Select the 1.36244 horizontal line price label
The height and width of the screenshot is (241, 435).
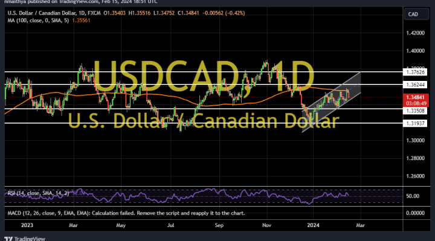(415, 85)
